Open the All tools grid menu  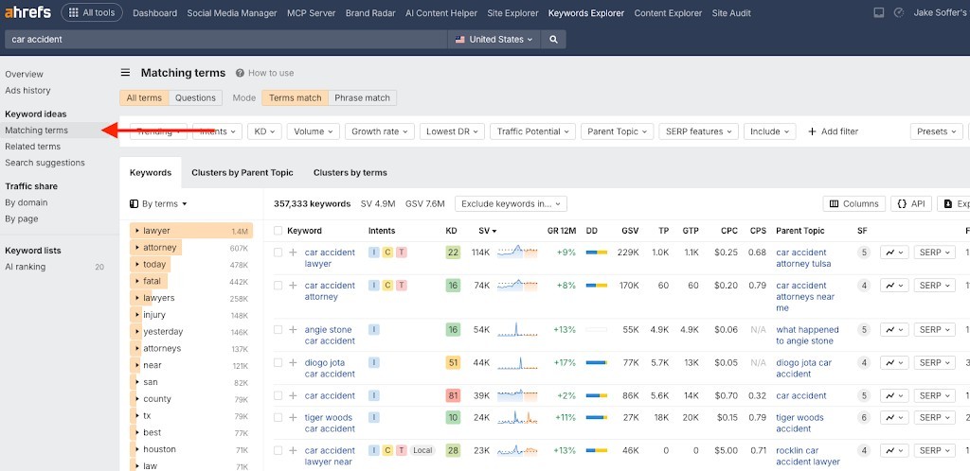click(x=92, y=12)
